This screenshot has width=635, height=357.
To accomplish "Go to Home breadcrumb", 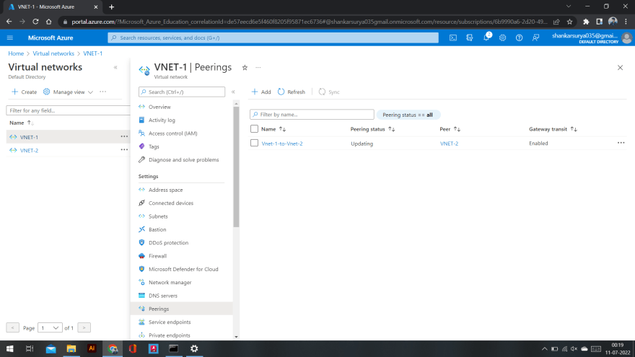I will (16, 53).
